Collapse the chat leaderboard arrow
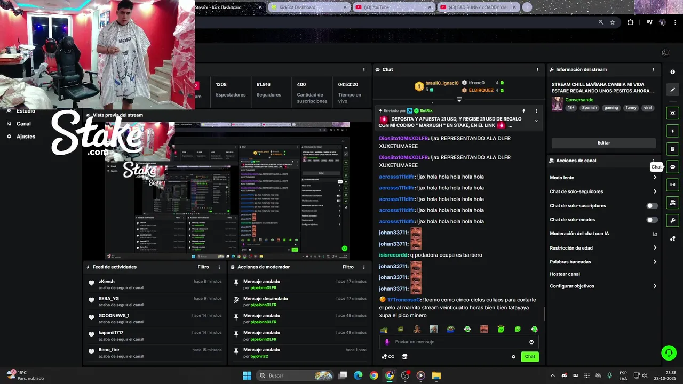The image size is (683, 384). [x=459, y=100]
